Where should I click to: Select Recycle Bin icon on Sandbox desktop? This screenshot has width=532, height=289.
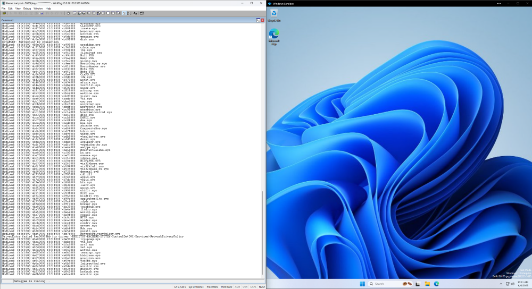(274, 15)
